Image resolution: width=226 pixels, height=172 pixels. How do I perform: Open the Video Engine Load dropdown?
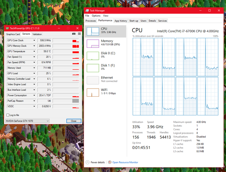[x=34, y=84]
